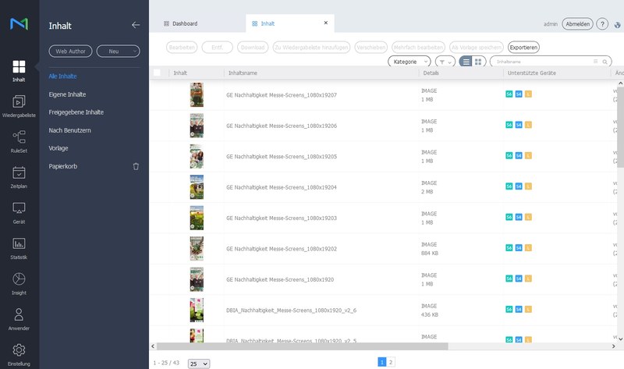
Task: Collapse the Inhalt panel with back arrow
Action: click(136, 25)
